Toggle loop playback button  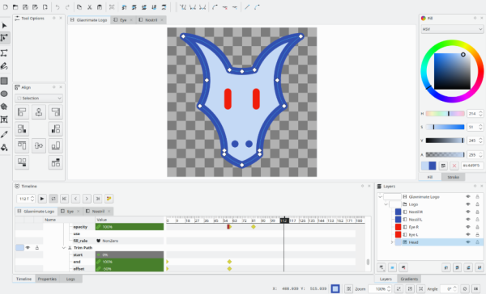pyautogui.click(x=53, y=199)
